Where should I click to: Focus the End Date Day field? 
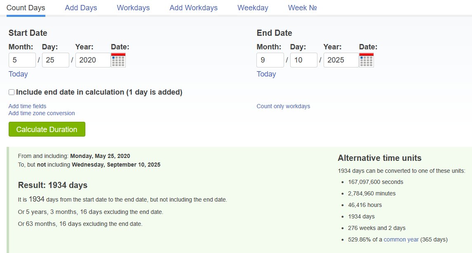pos(304,60)
